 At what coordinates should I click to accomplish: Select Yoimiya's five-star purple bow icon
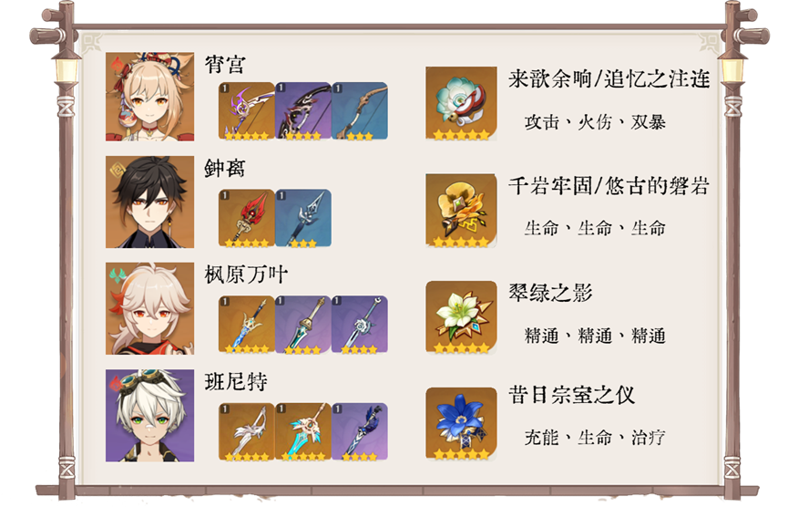click(247, 110)
